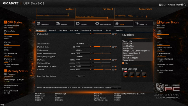Open System Memory Multiplier 16.00 dropdown
Image resolution: width=188 pixels, height=106 pixels.
click(x=83, y=53)
